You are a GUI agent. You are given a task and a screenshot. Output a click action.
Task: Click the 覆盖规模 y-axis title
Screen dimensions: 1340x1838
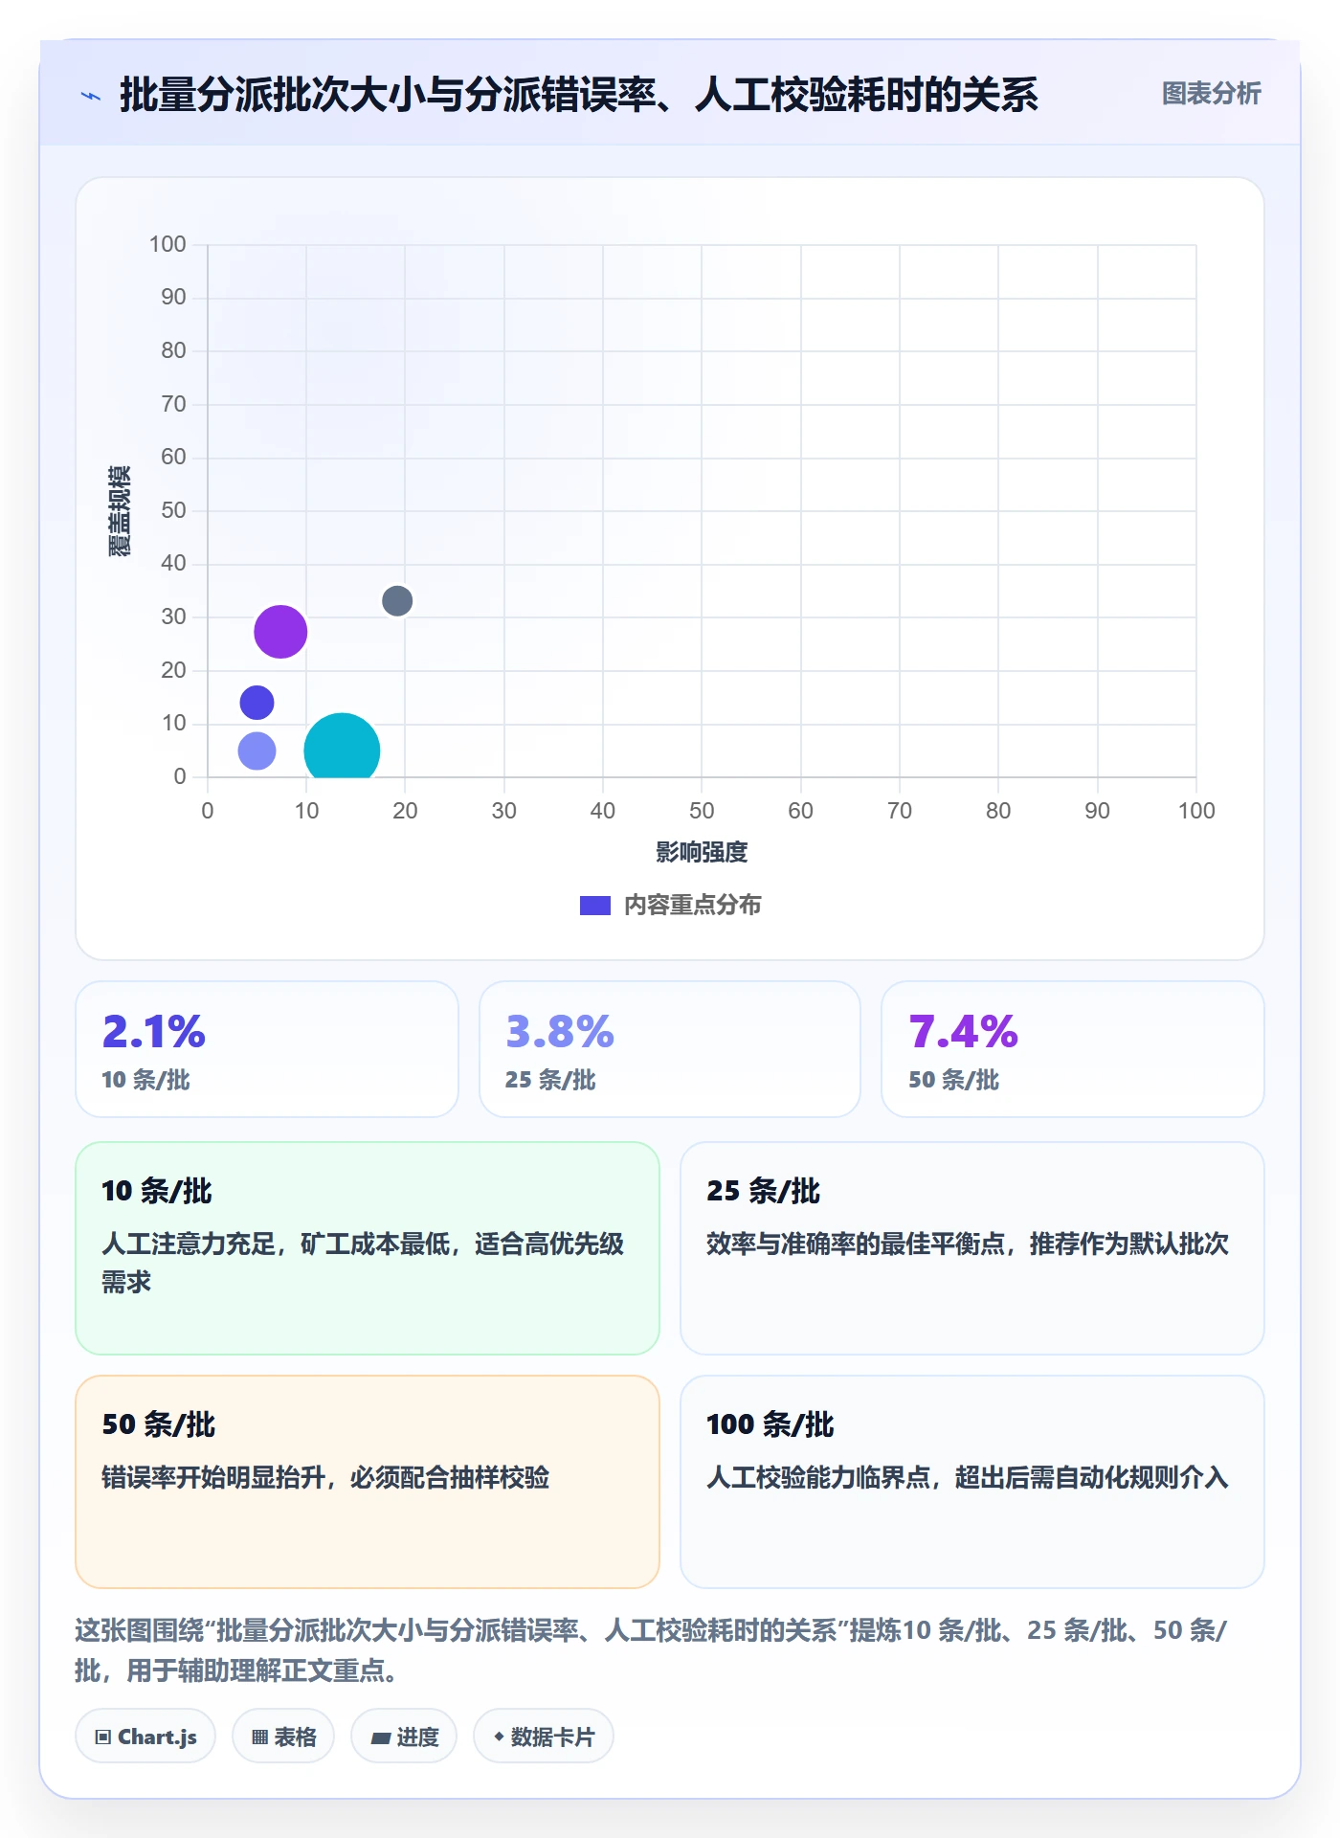coord(119,511)
